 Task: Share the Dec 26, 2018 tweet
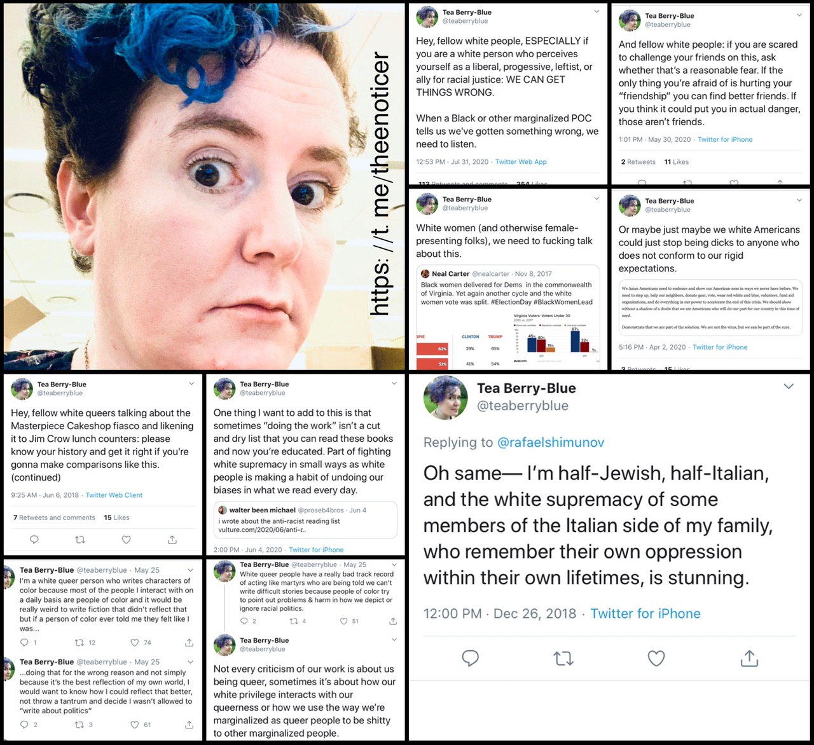coord(749,658)
